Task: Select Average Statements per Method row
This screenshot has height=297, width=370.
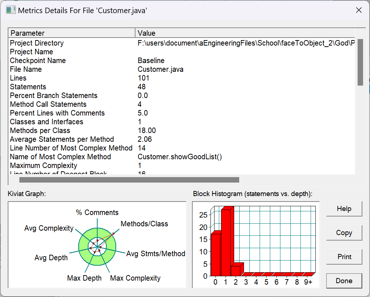Action: click(x=182, y=139)
